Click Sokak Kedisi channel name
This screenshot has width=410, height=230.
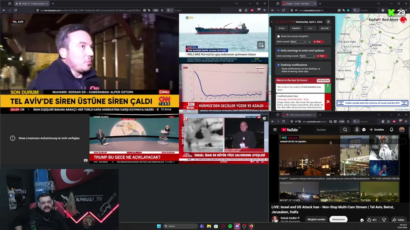click(289, 218)
